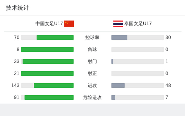Select the 技术统计 section heading
Screen dimensions: 185x116
(x=17, y=8)
